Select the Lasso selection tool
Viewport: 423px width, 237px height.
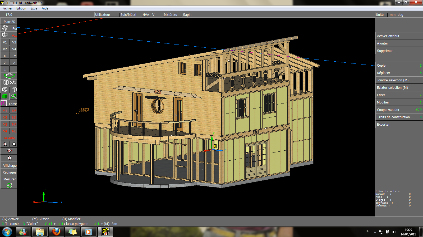click(9, 104)
